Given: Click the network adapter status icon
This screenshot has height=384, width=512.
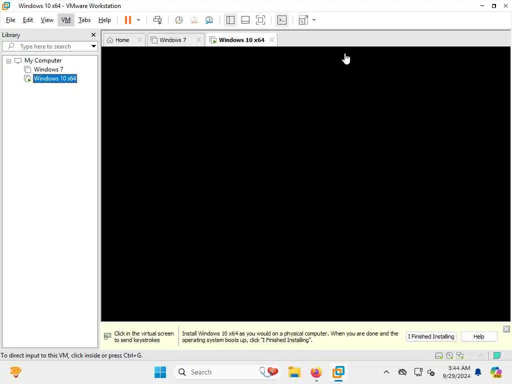Looking at the screenshot, I should coord(460,355).
